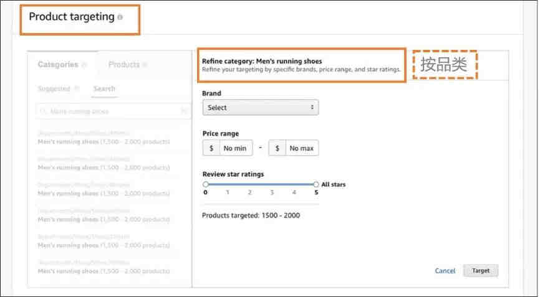The width and height of the screenshot is (540, 297).
Task: Open the Brand Select dropdown
Action: pos(261,108)
